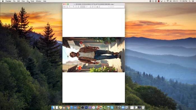Open the battery status menu
This screenshot has width=196, height=110.
(x=176, y=1)
